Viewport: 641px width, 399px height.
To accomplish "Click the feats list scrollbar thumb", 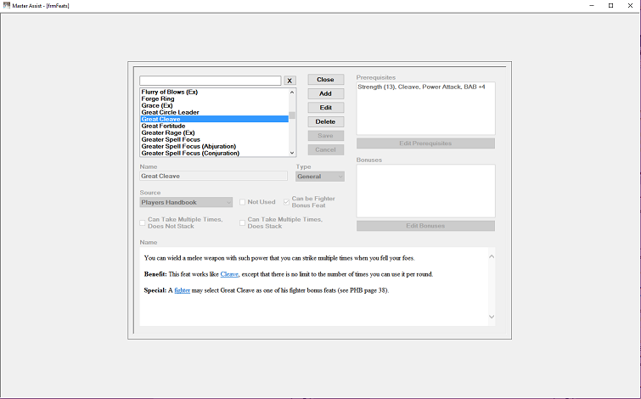I will tap(292, 115).
